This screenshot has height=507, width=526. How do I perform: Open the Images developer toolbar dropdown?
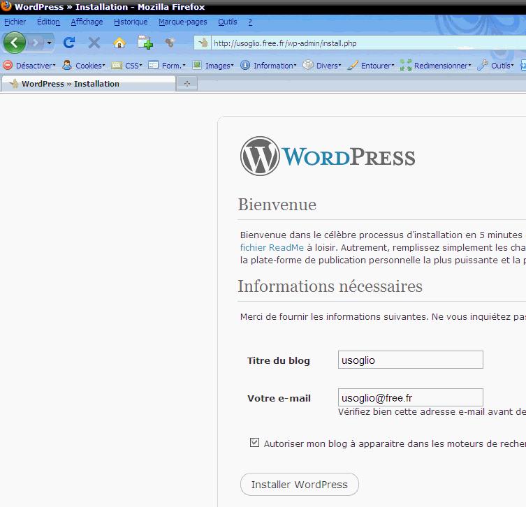click(x=219, y=66)
